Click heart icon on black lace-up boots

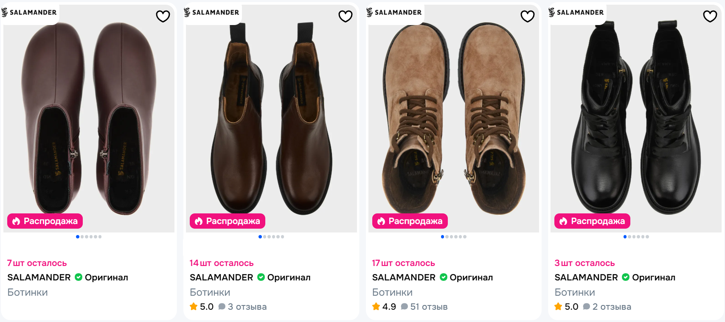click(x=710, y=16)
